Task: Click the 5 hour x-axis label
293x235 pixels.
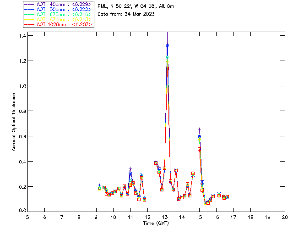Action: click(27, 217)
